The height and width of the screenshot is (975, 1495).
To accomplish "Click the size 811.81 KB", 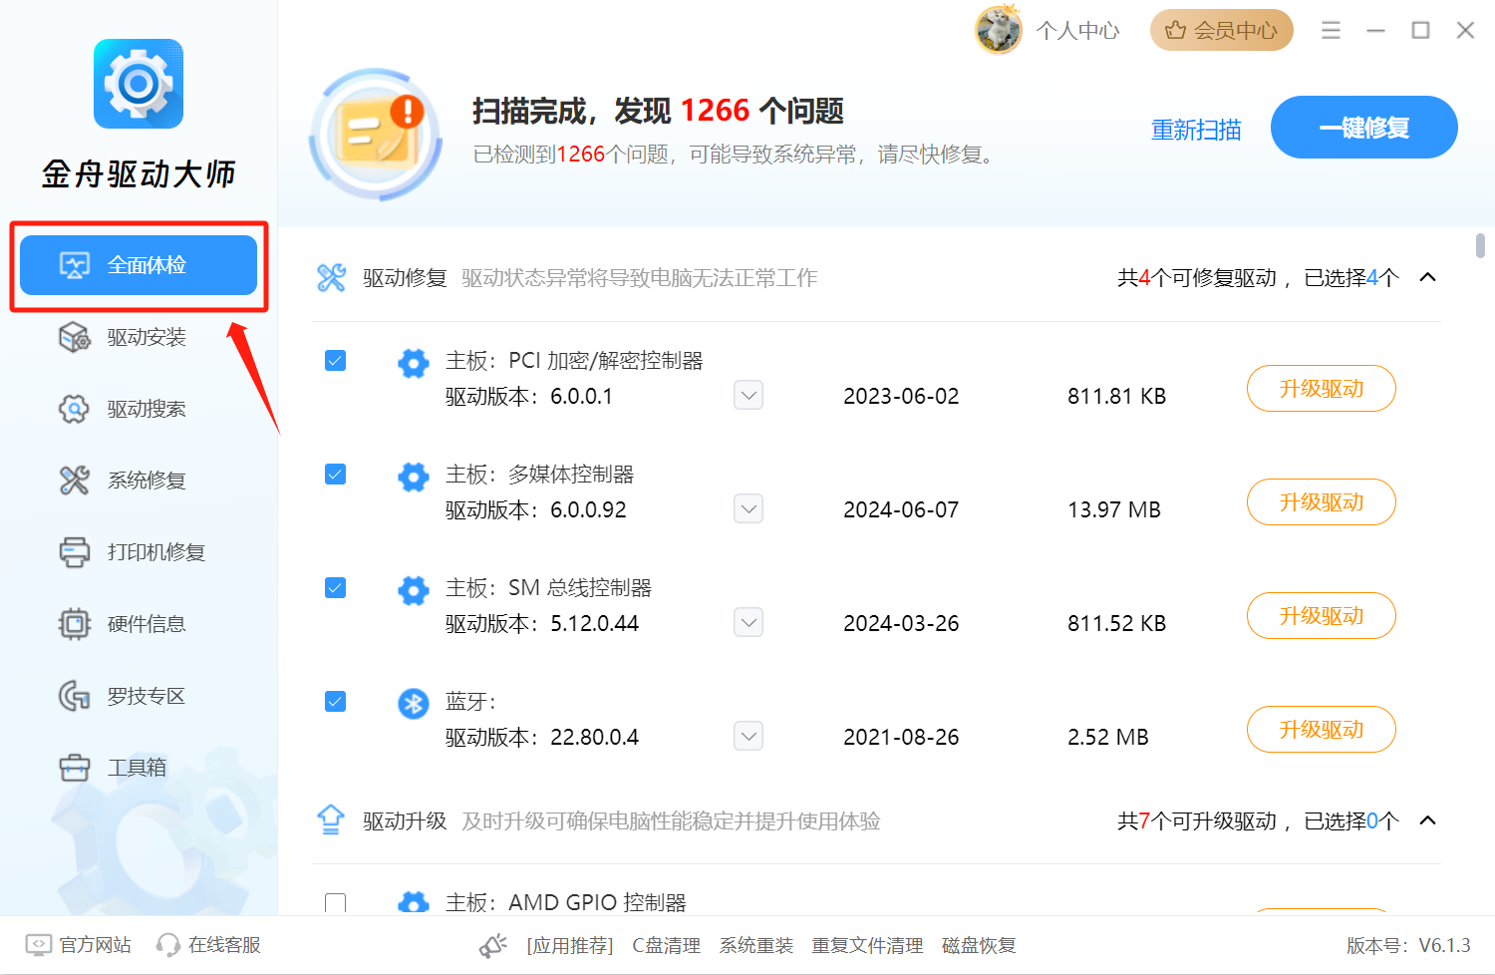I will coord(1116,396).
